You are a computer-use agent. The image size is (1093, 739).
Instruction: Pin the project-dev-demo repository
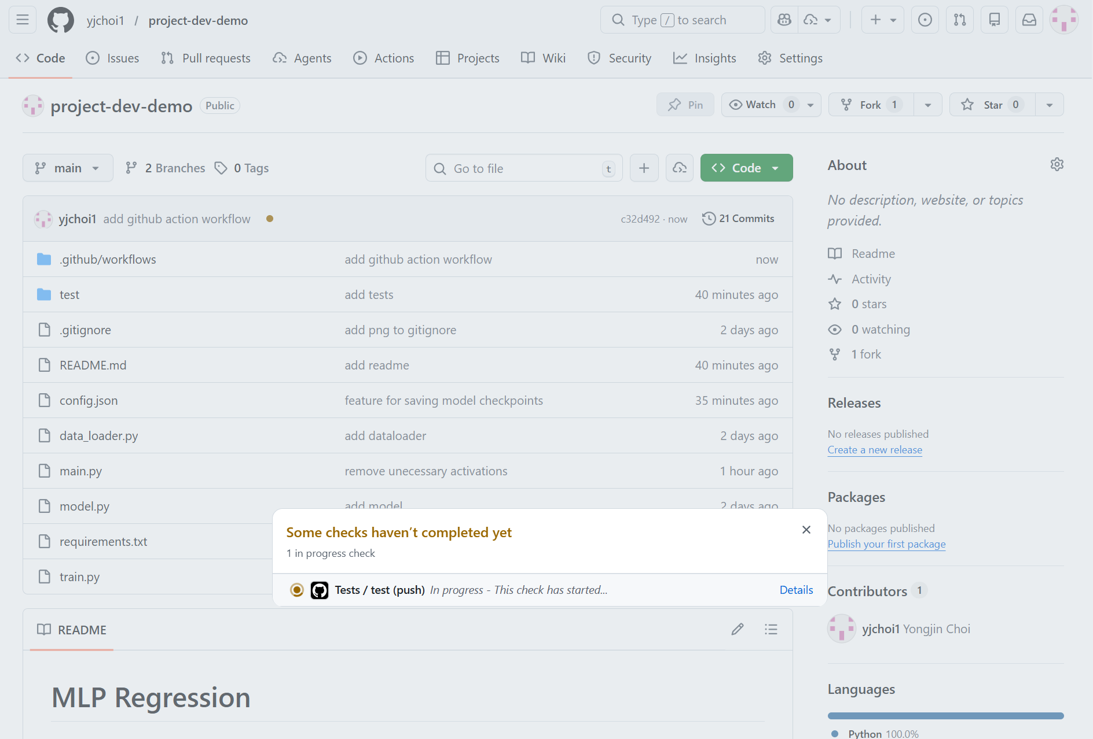point(685,105)
